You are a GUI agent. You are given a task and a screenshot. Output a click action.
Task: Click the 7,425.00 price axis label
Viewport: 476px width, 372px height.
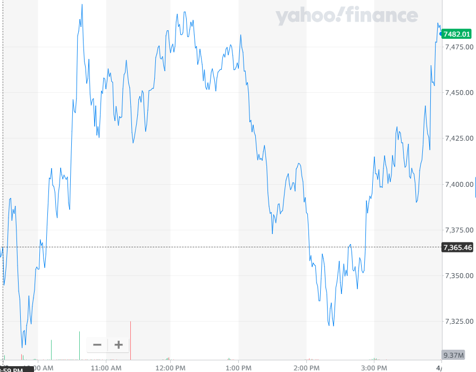[458, 139]
